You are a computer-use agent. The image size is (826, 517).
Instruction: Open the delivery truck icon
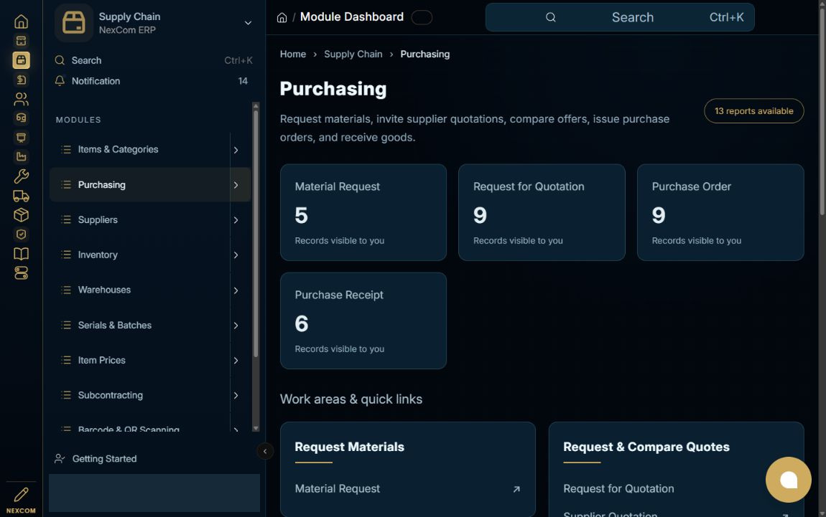pyautogui.click(x=21, y=196)
